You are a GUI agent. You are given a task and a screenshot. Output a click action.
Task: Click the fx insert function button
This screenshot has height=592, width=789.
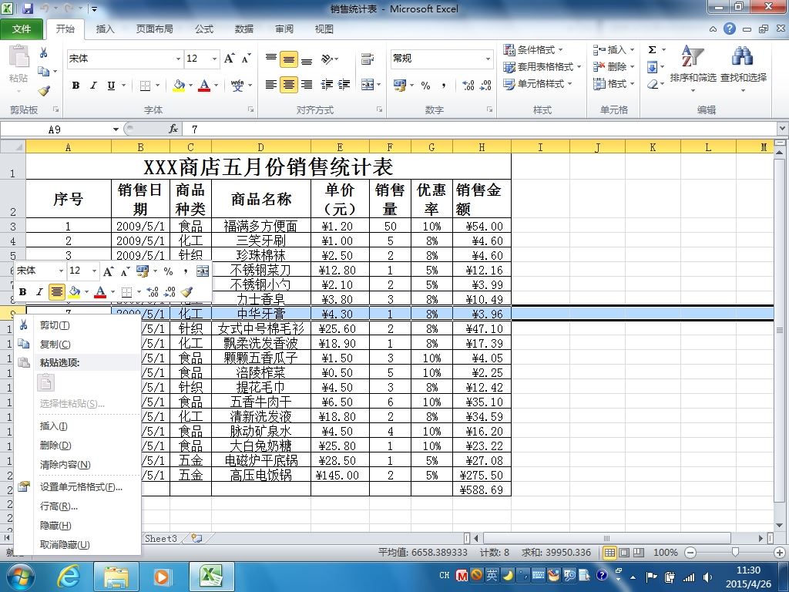click(173, 129)
